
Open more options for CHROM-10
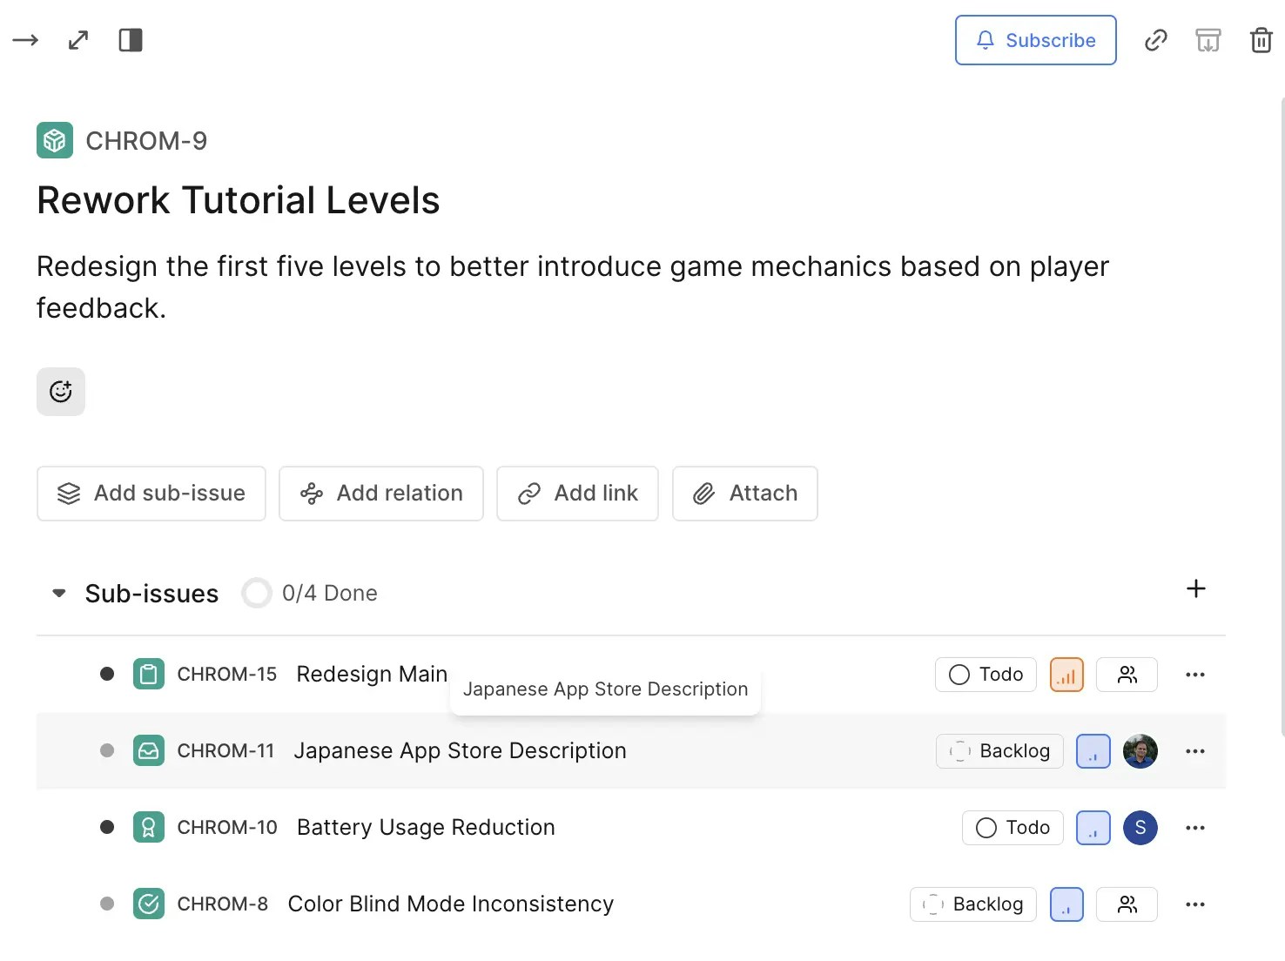click(1195, 828)
